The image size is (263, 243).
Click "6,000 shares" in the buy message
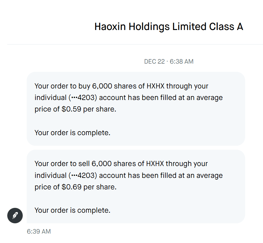point(114,86)
